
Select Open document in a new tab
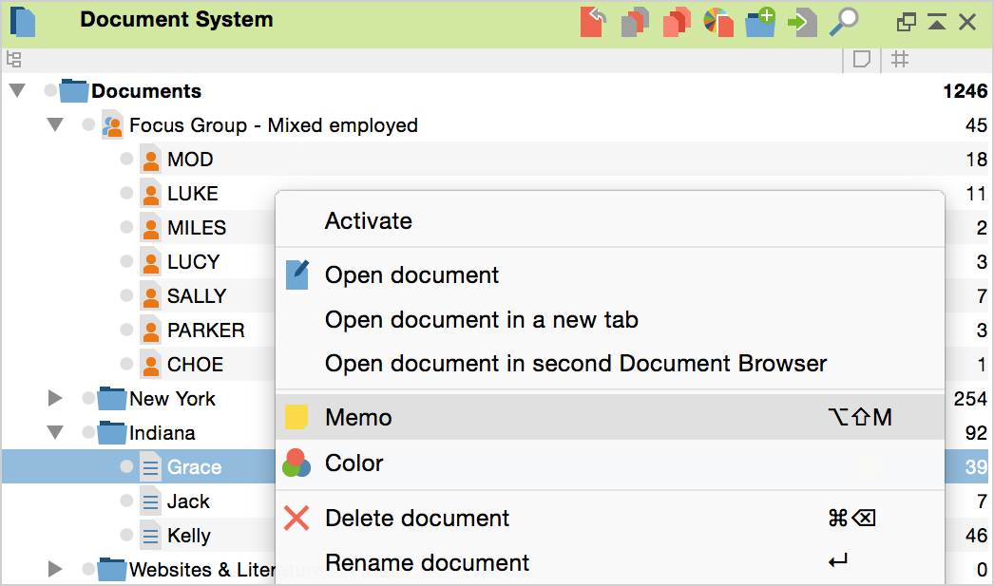[481, 320]
